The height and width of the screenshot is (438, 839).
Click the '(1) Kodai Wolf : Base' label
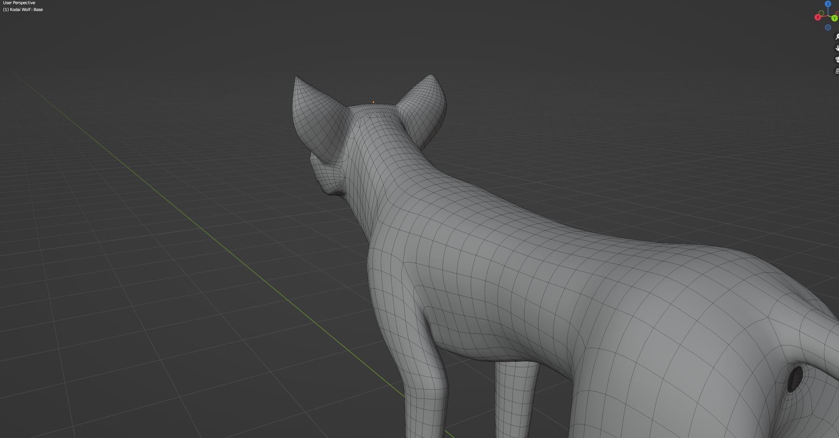click(23, 10)
